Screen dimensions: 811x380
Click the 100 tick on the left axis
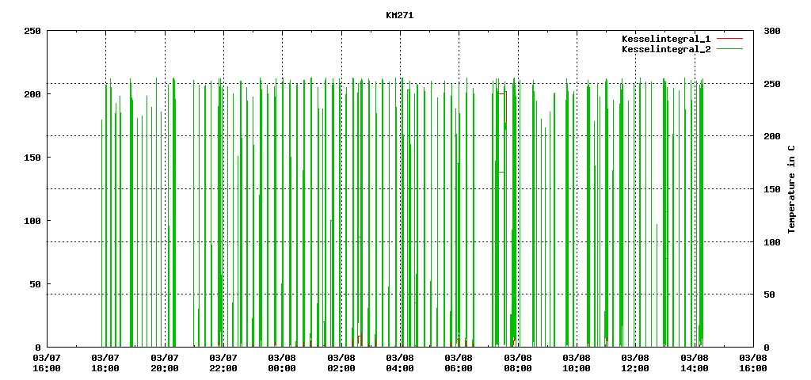(32, 221)
